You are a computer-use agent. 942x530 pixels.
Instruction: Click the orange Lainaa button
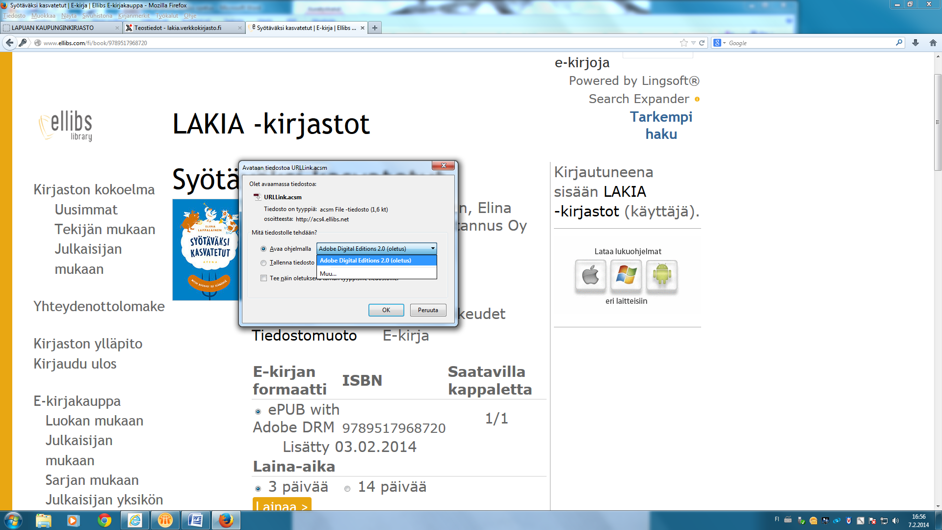282,504
